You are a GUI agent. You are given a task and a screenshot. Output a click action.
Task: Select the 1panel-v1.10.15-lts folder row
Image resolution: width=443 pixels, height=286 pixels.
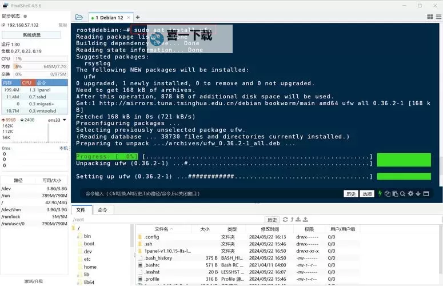tap(248, 251)
